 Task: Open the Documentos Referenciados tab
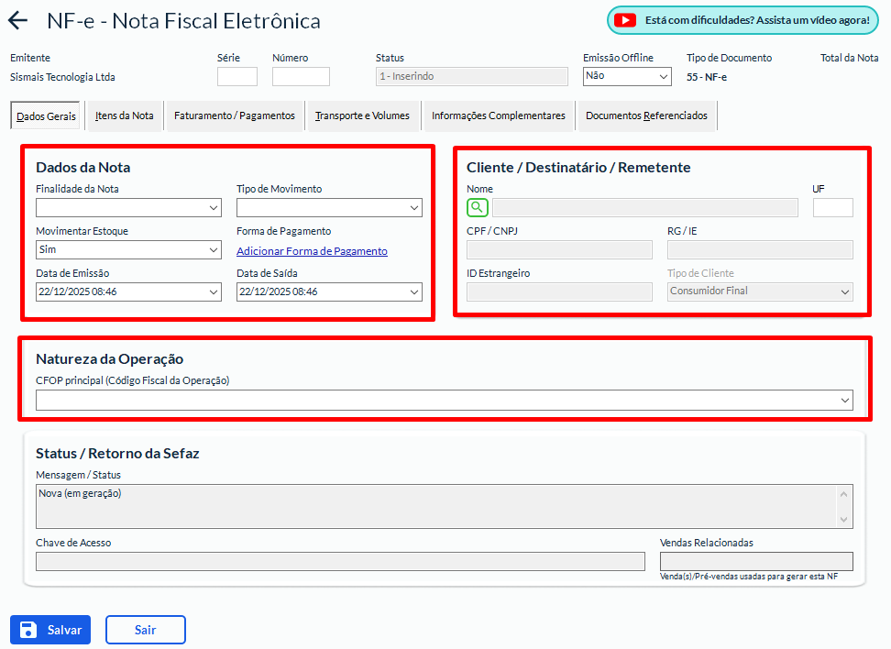pos(646,116)
